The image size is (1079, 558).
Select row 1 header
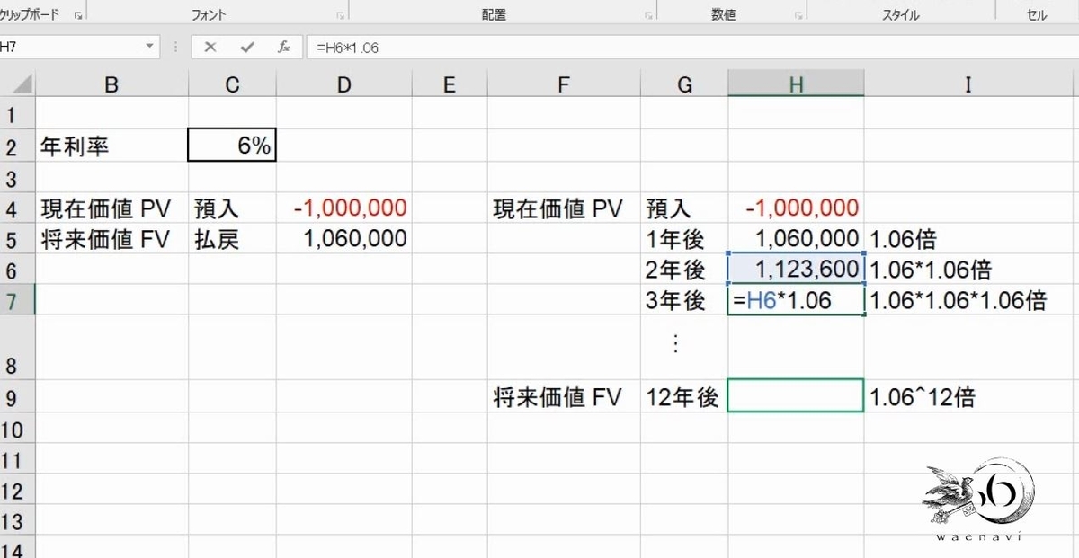pyautogui.click(x=17, y=114)
